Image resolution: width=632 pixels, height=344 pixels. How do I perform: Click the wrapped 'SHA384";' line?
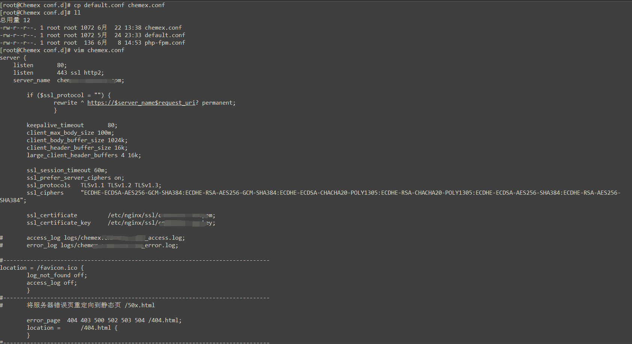(x=13, y=200)
